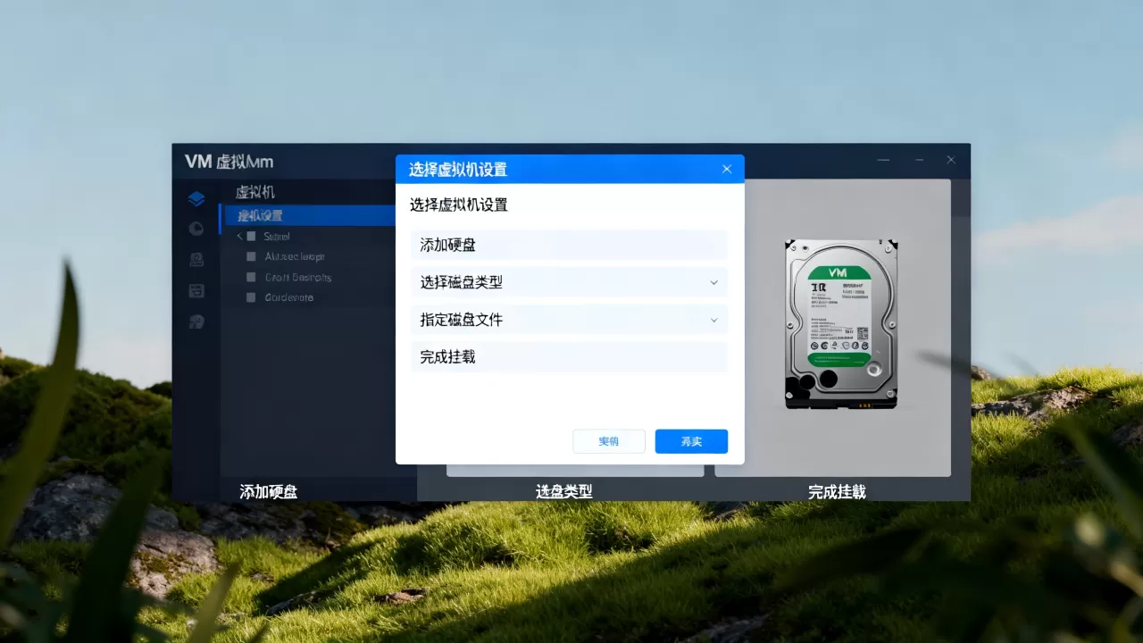Click the hard drive image thumbnail

click(840, 324)
